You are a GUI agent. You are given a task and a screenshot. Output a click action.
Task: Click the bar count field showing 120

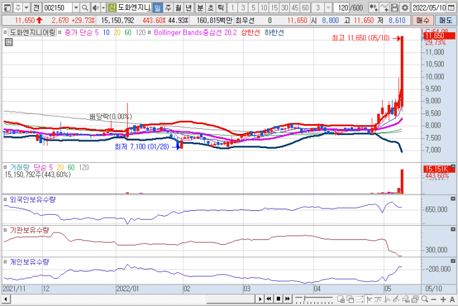point(341,8)
